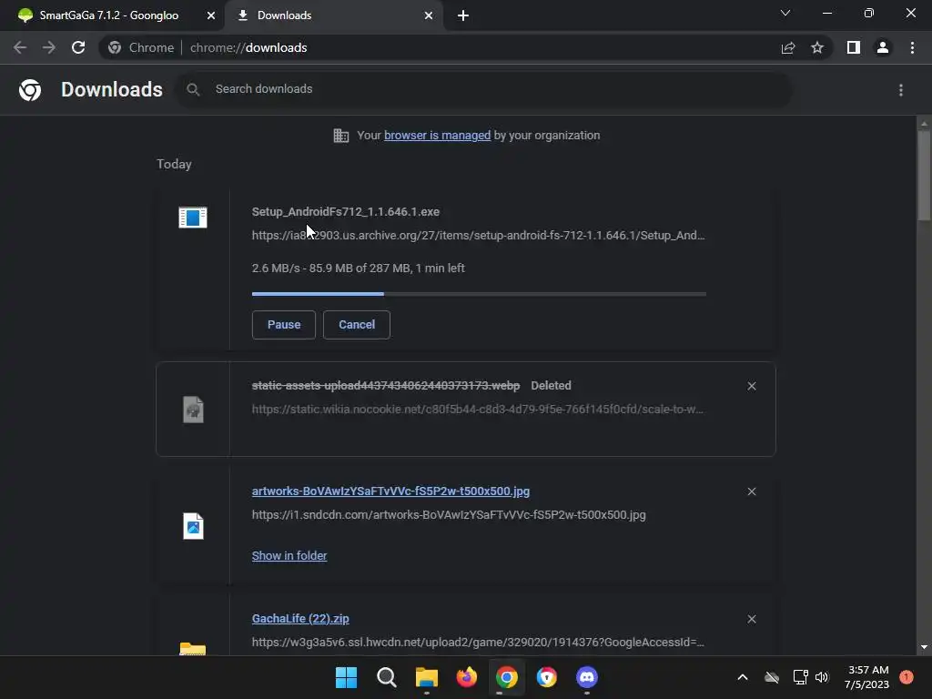Close the Downloads tab

click(429, 15)
